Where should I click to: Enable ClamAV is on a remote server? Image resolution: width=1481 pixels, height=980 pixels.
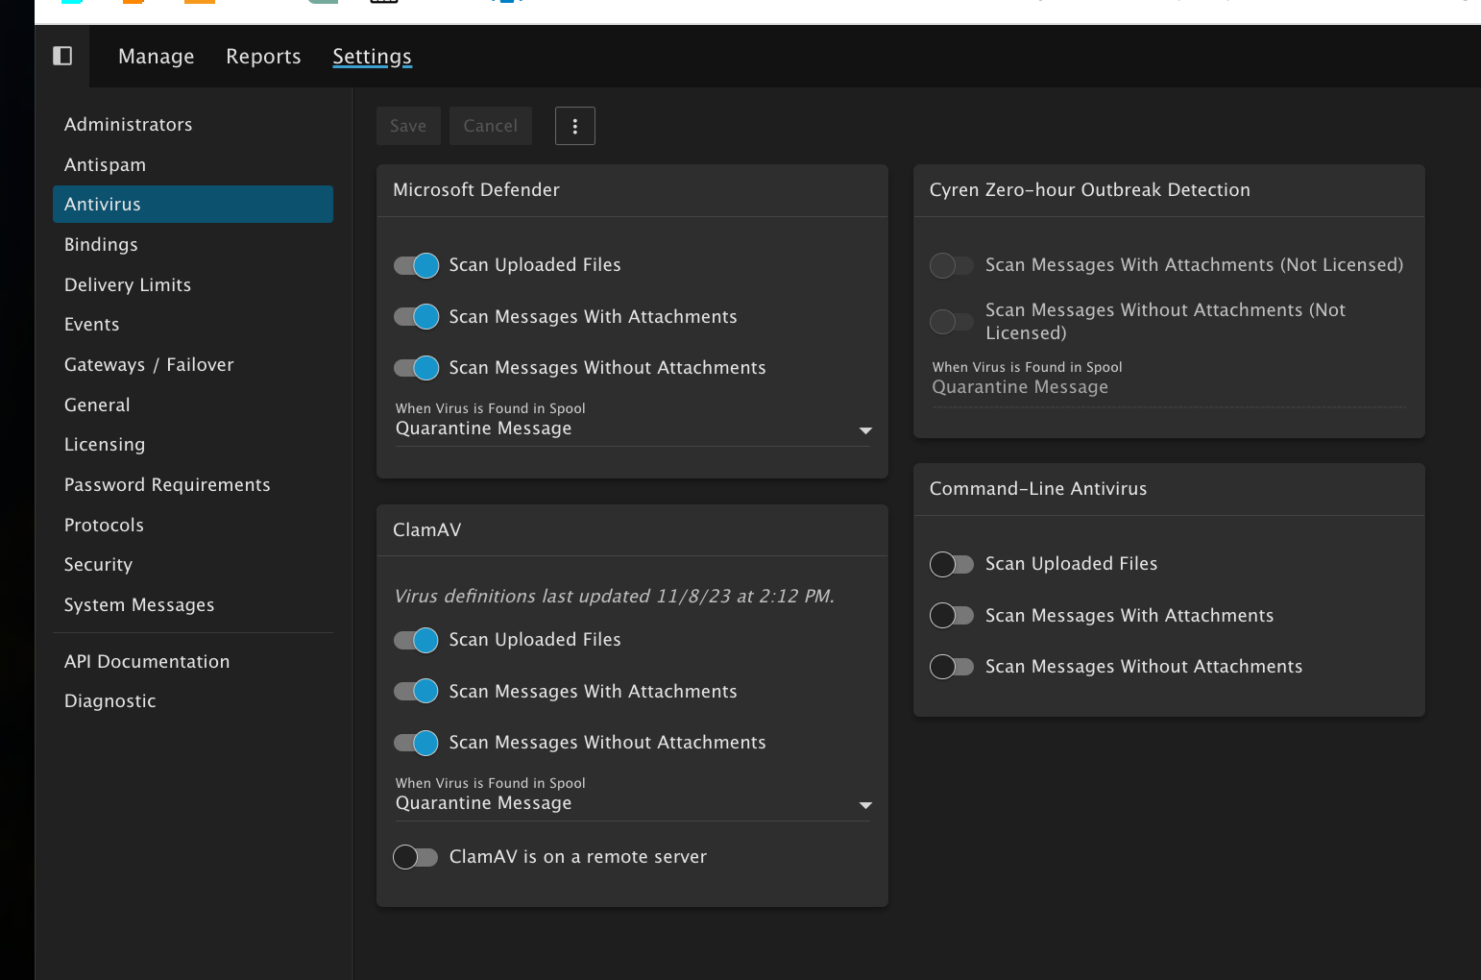tap(416, 857)
